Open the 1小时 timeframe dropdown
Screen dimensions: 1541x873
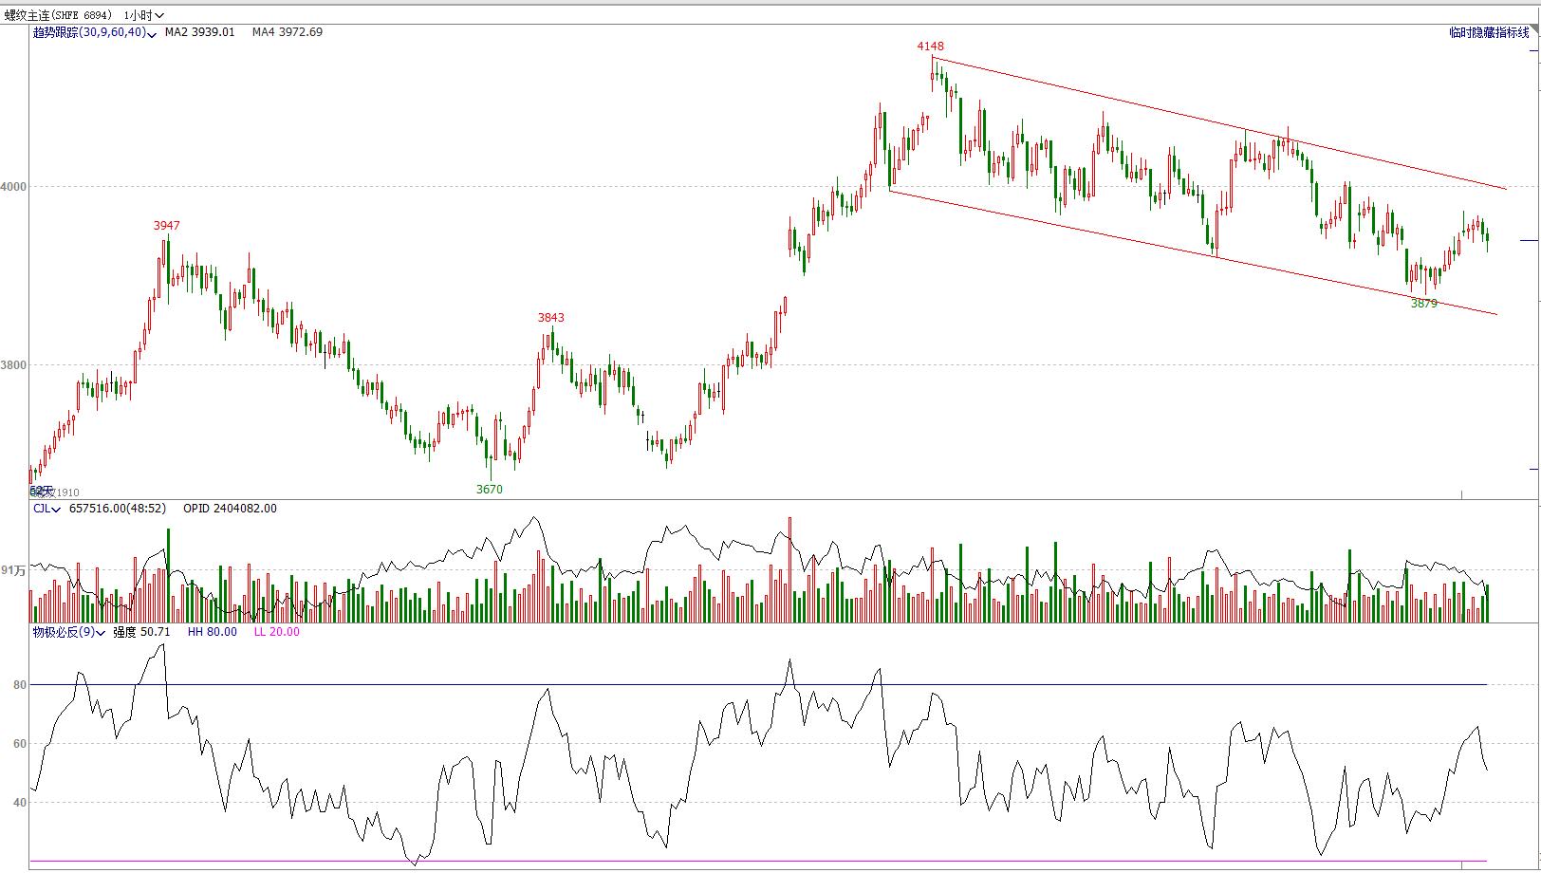pos(143,15)
